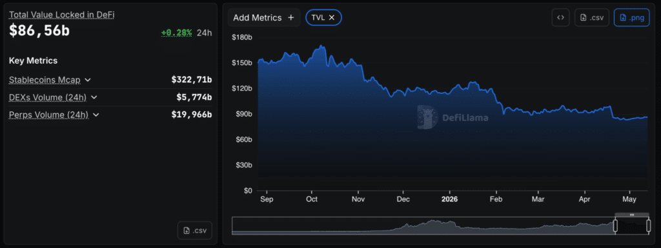The image size is (661, 248).
Task: Click the $120b y-axis label
Action: (x=242, y=88)
